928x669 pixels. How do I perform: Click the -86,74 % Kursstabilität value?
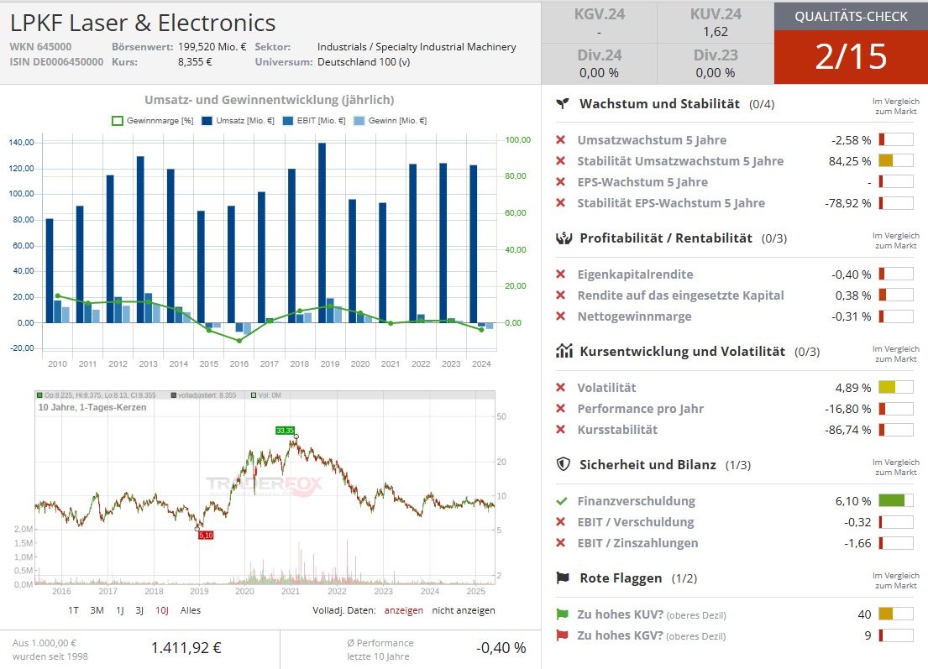point(847,430)
